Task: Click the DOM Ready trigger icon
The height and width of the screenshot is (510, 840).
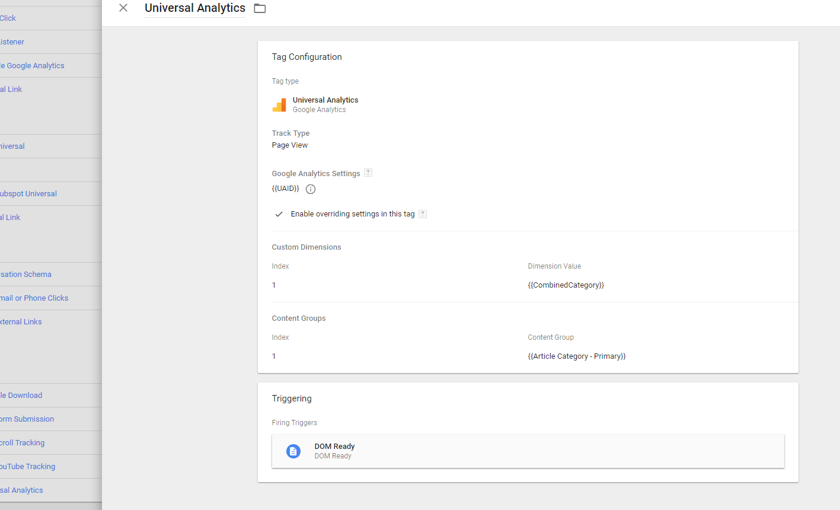Action: click(293, 451)
